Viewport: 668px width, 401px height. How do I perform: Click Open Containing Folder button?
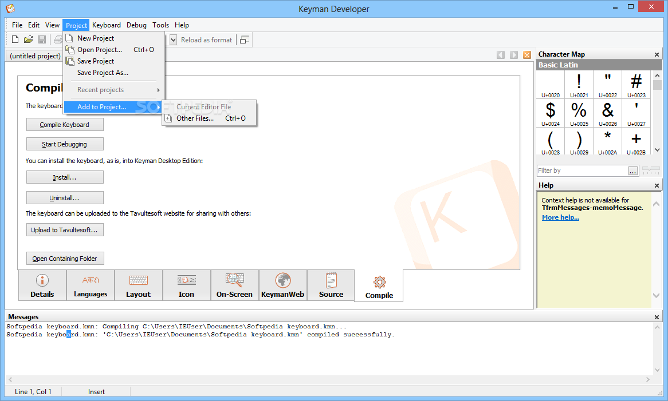pyautogui.click(x=65, y=259)
